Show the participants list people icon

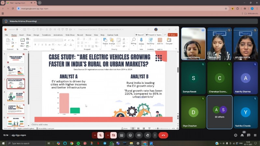pos(242,135)
